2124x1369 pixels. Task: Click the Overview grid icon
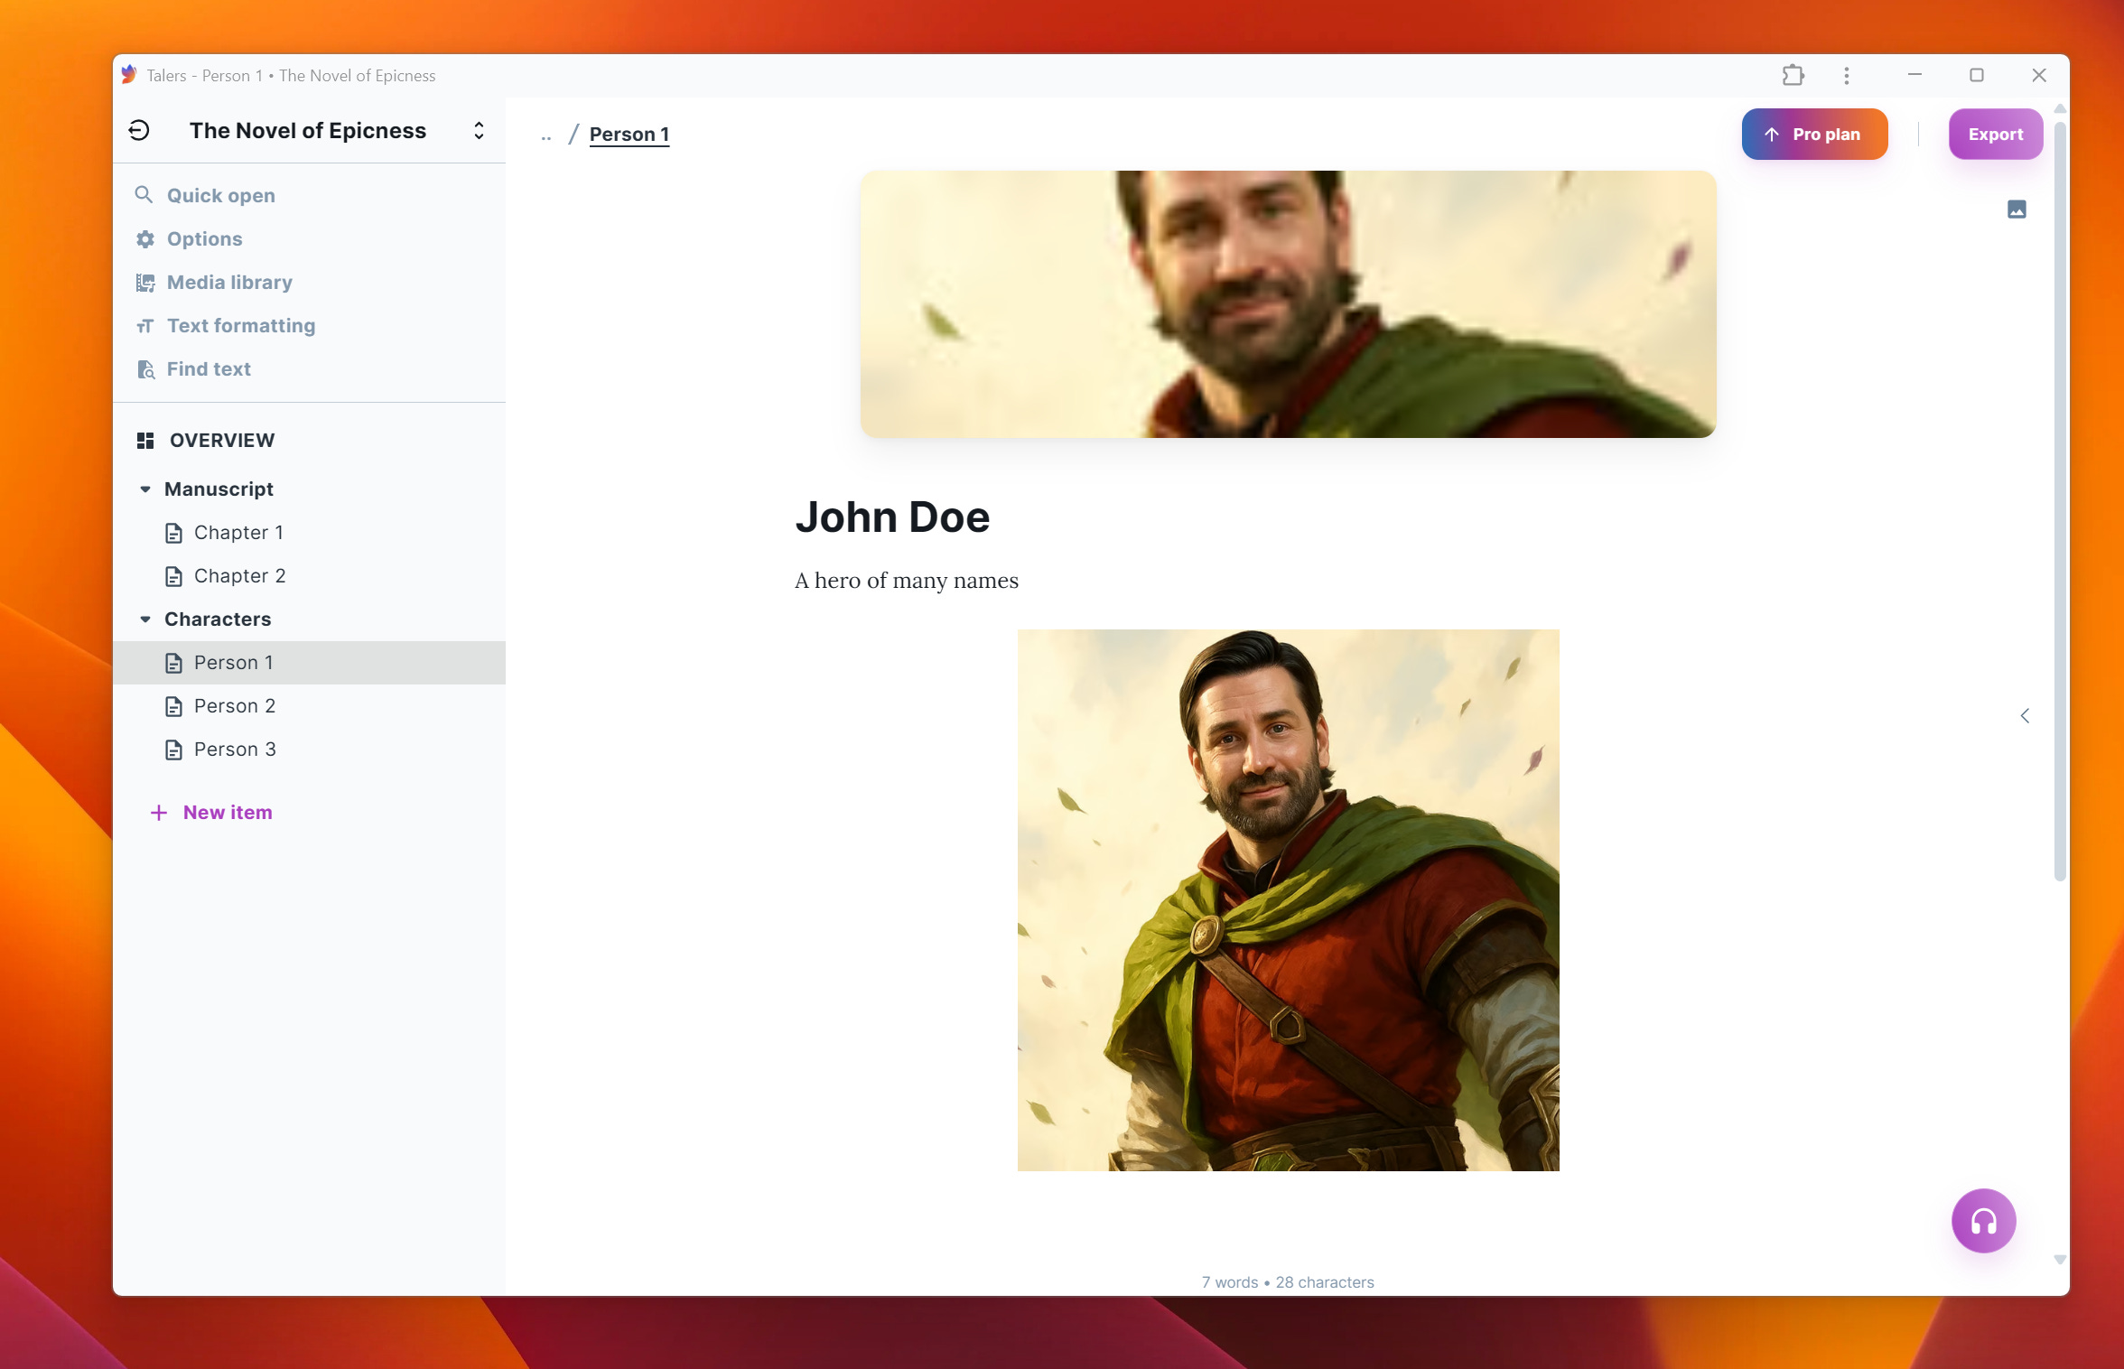pyautogui.click(x=144, y=440)
